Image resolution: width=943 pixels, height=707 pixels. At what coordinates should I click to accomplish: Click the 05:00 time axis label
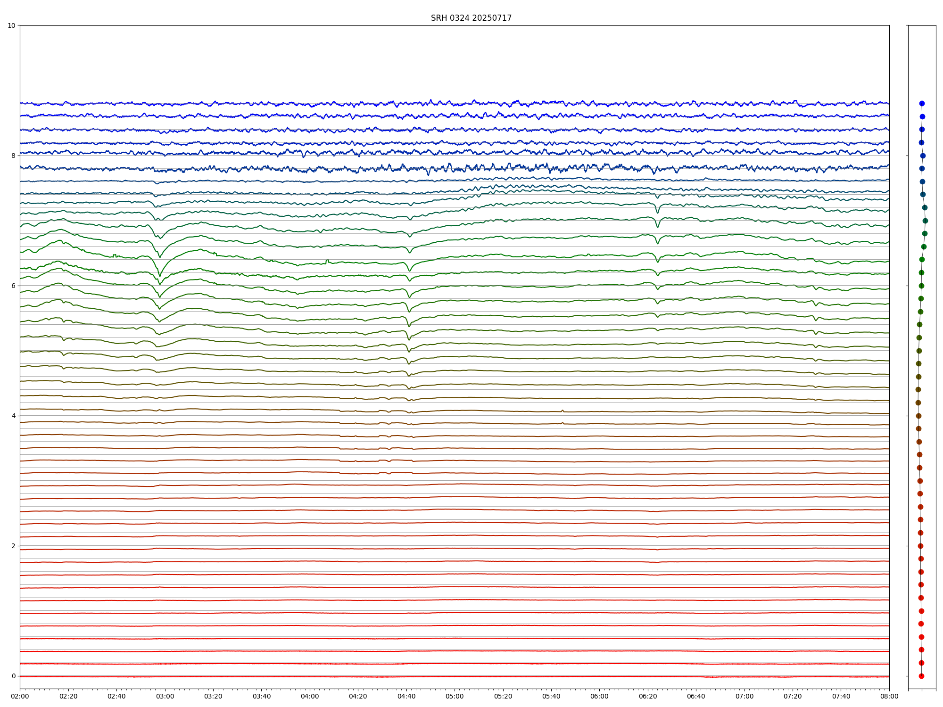[455, 697]
